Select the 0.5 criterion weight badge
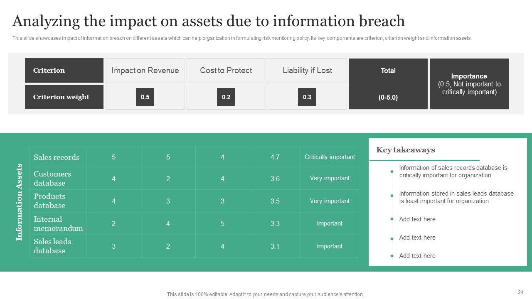Screen dimensions: 532x299 pyautogui.click(x=145, y=97)
